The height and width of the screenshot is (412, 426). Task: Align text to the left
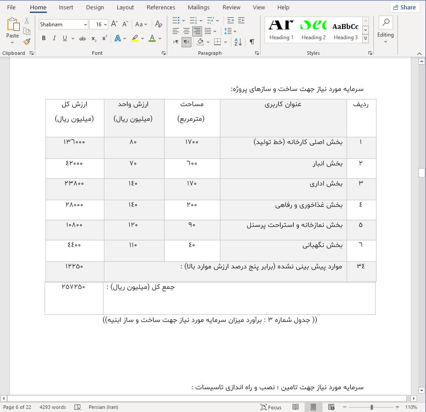coord(176,31)
